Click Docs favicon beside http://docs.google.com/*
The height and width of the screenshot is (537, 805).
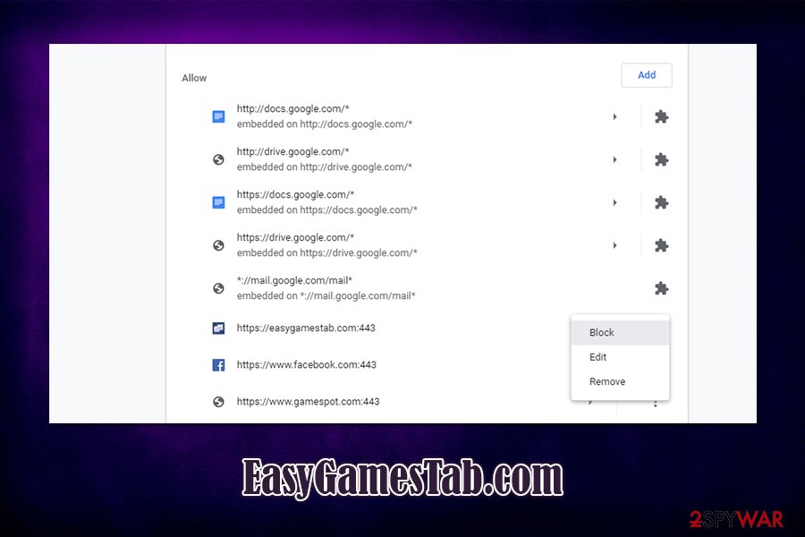218,116
